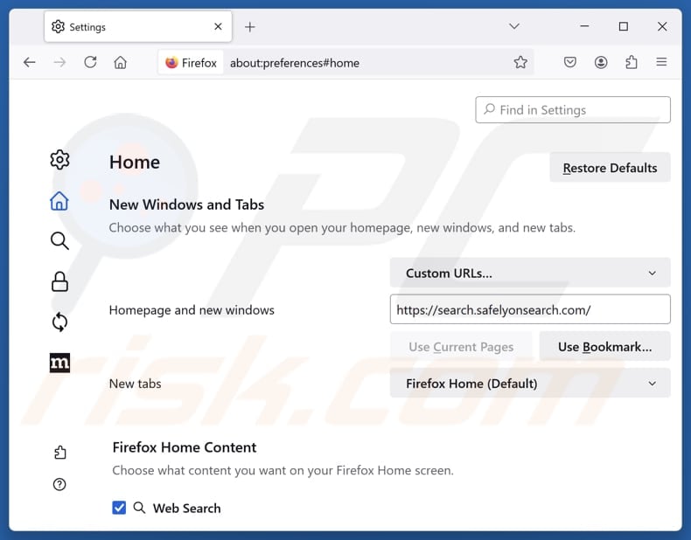Open the General settings gear icon
Viewport: 691px width, 540px height.
(59, 160)
